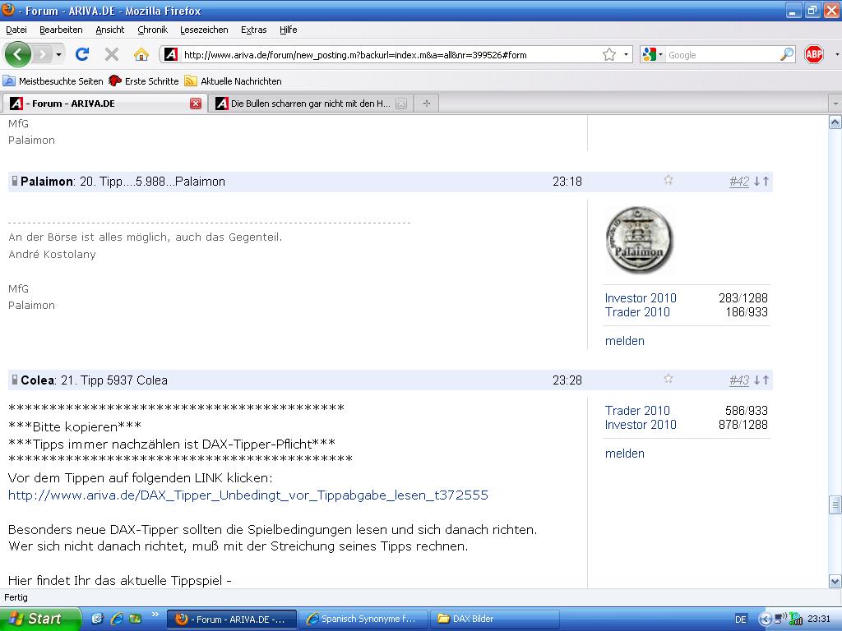The image size is (842, 631).
Task: Open the address bar history dropdown
Action: [x=626, y=55]
